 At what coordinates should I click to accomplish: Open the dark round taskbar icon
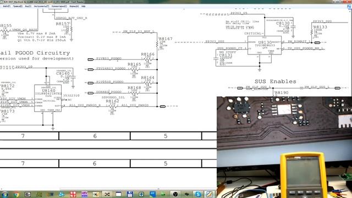point(175,194)
